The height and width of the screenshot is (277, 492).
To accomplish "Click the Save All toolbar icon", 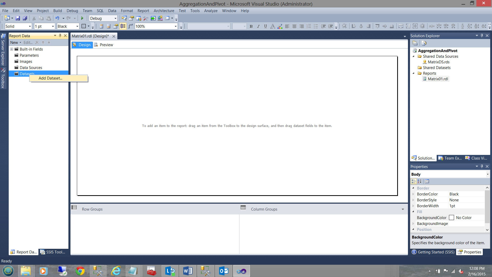I will click(25, 18).
